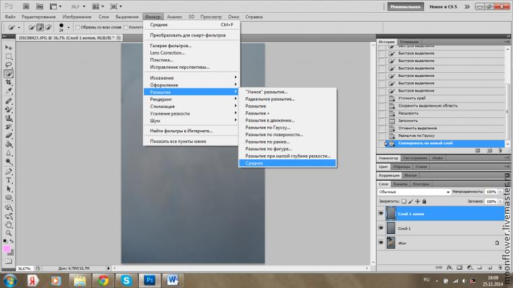
Task: Open the zoom level 36,7 dropdown
Action: point(84,7)
